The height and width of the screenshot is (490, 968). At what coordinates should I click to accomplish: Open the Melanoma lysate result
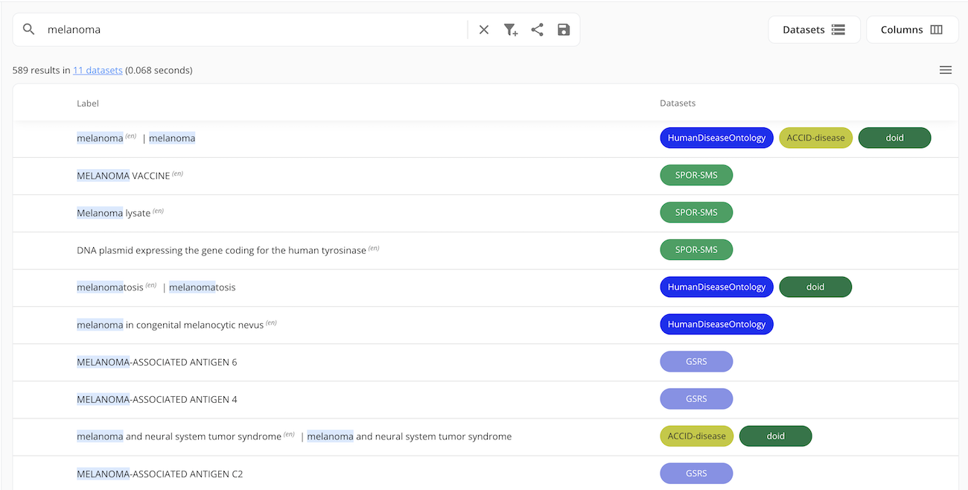pos(114,213)
